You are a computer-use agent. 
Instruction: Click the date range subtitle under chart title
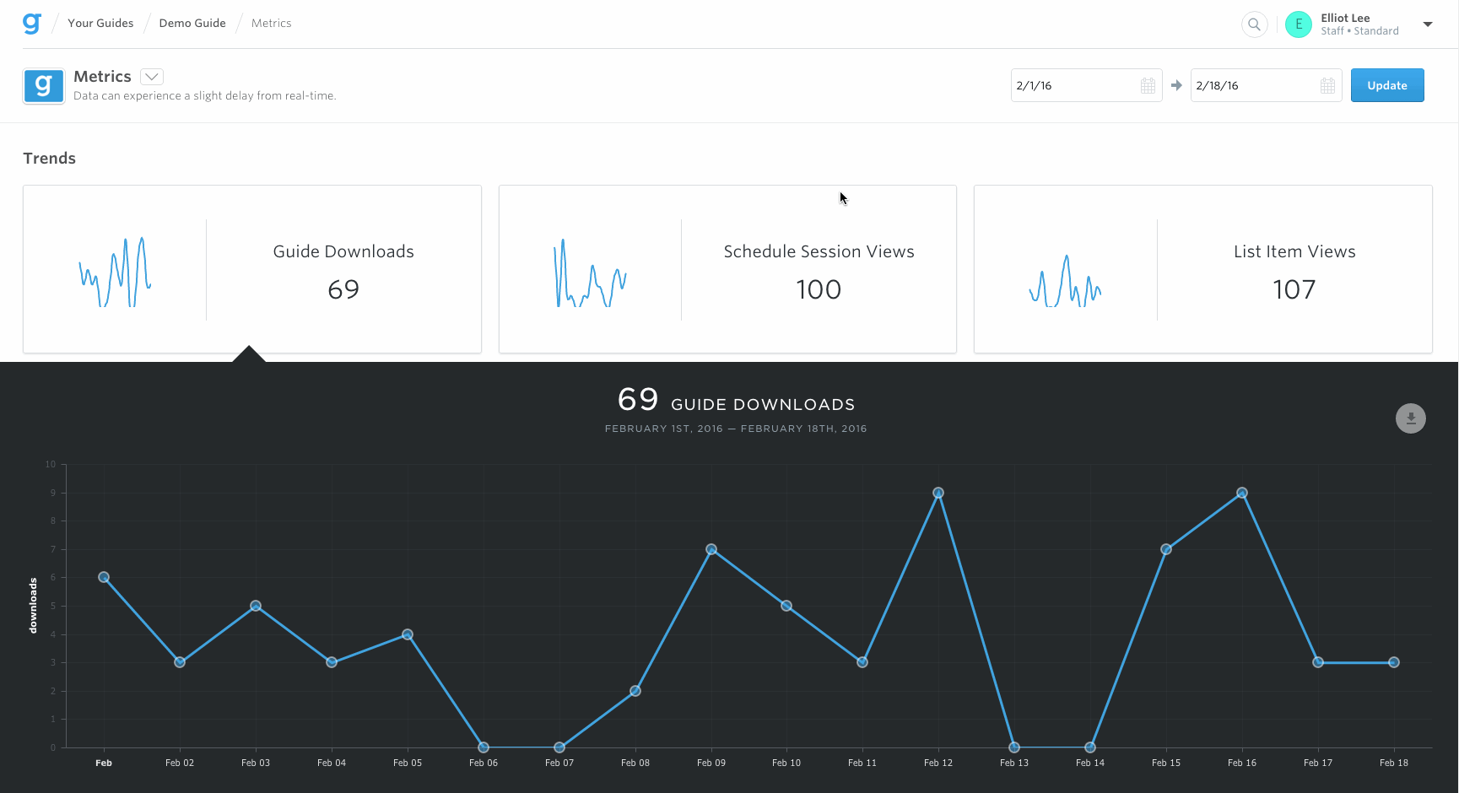pos(736,429)
